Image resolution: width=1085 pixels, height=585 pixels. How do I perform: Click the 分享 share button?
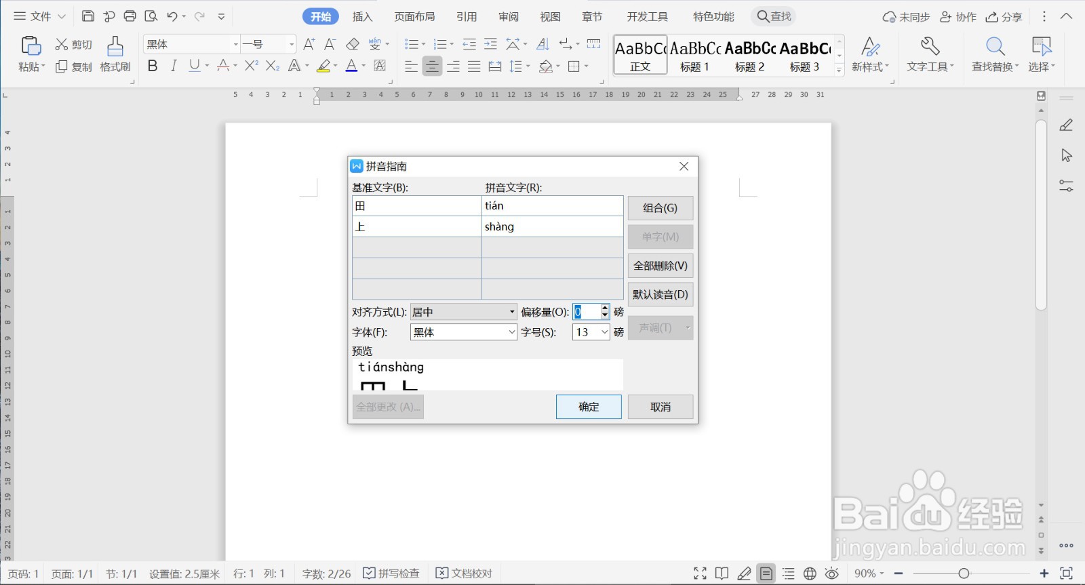[1004, 16]
